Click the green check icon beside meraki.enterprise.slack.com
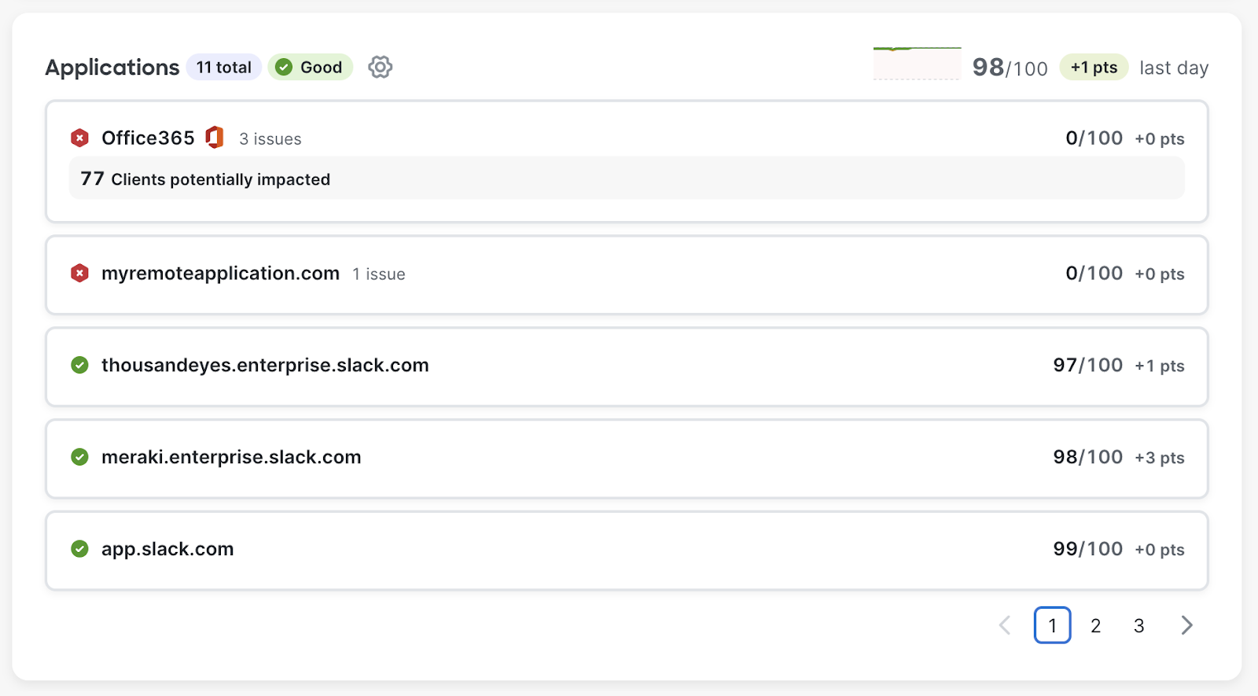The width and height of the screenshot is (1258, 696). coord(79,457)
